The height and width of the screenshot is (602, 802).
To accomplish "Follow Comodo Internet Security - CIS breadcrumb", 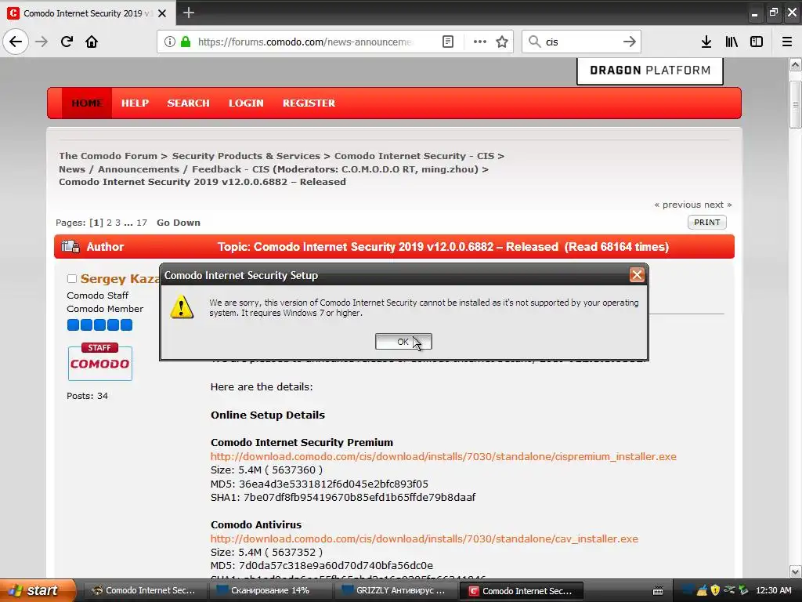I will point(414,156).
